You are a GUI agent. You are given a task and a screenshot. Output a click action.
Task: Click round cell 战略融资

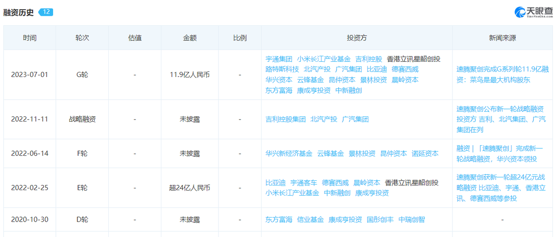point(82,119)
